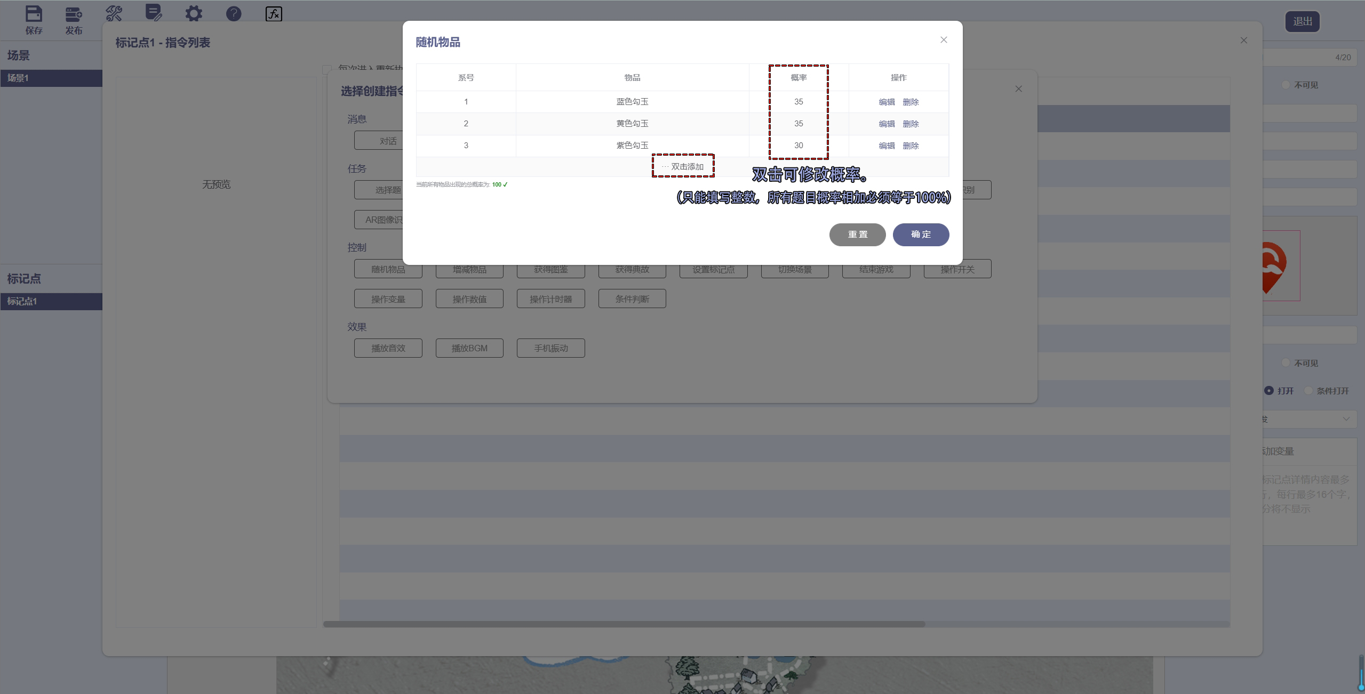
Task: Select the 条件打开 radio button
Action: coord(1308,391)
